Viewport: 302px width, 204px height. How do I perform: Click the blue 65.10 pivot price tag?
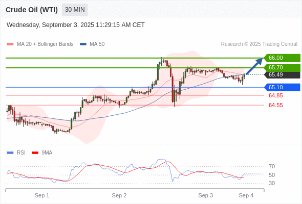tap(282, 87)
